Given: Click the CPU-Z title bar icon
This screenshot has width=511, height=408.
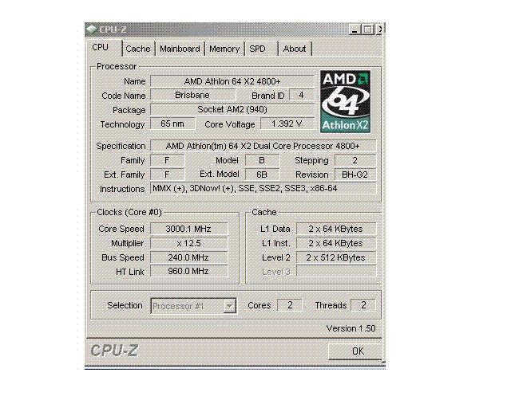Looking at the screenshot, I should [x=91, y=29].
